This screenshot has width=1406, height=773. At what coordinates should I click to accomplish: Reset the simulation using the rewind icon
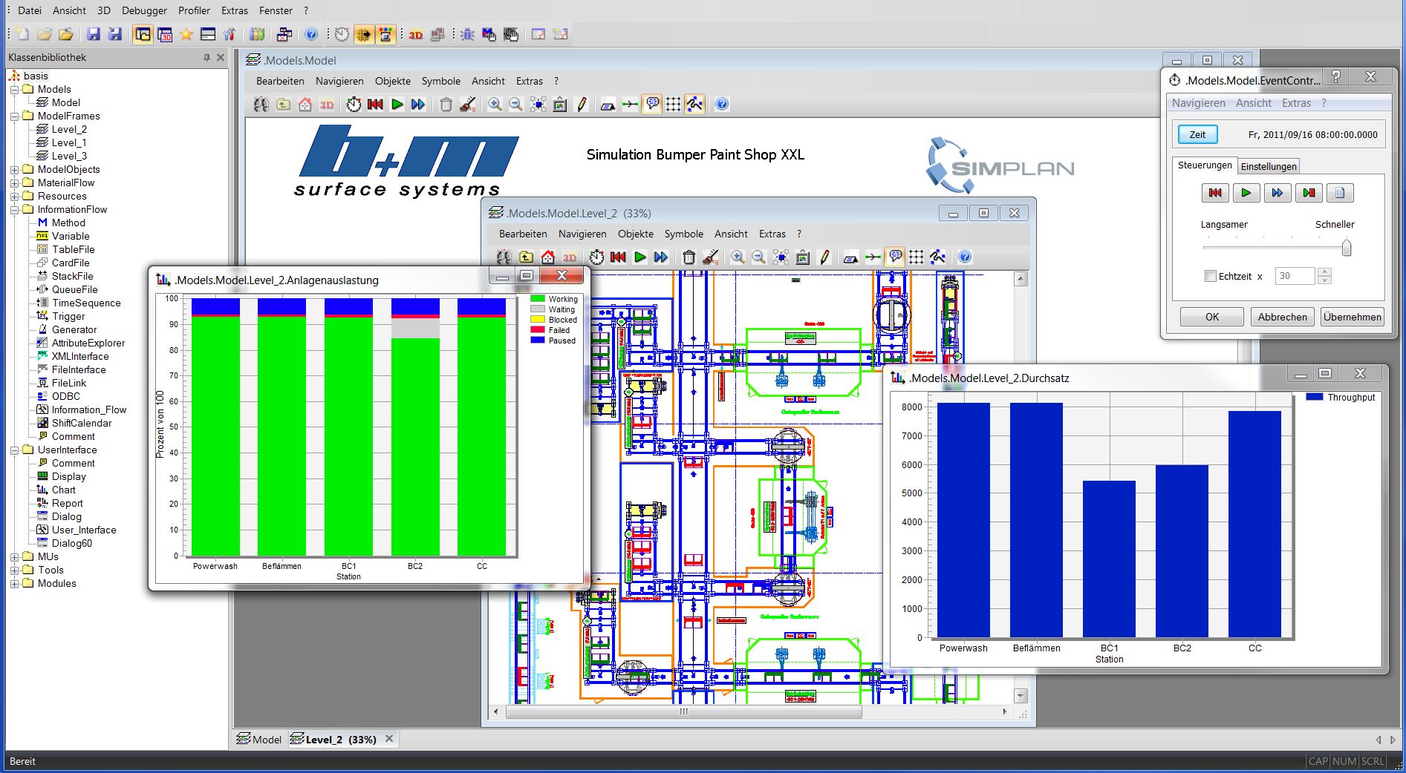coord(375,105)
